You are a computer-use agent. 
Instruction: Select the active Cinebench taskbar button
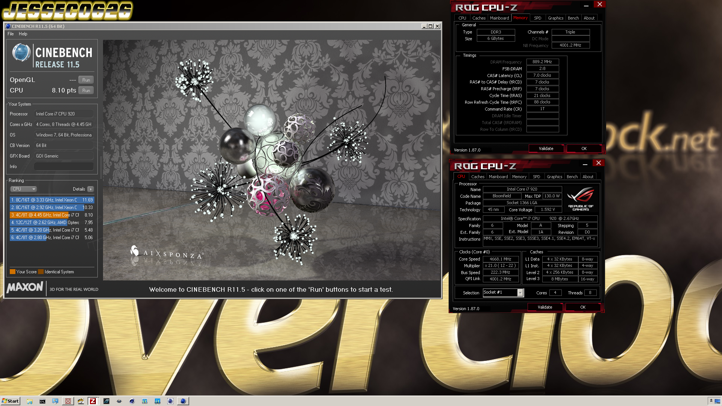183,401
